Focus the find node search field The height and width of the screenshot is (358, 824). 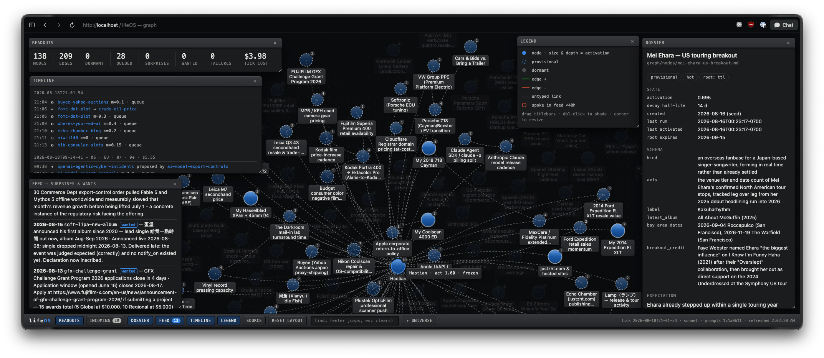(x=354, y=320)
